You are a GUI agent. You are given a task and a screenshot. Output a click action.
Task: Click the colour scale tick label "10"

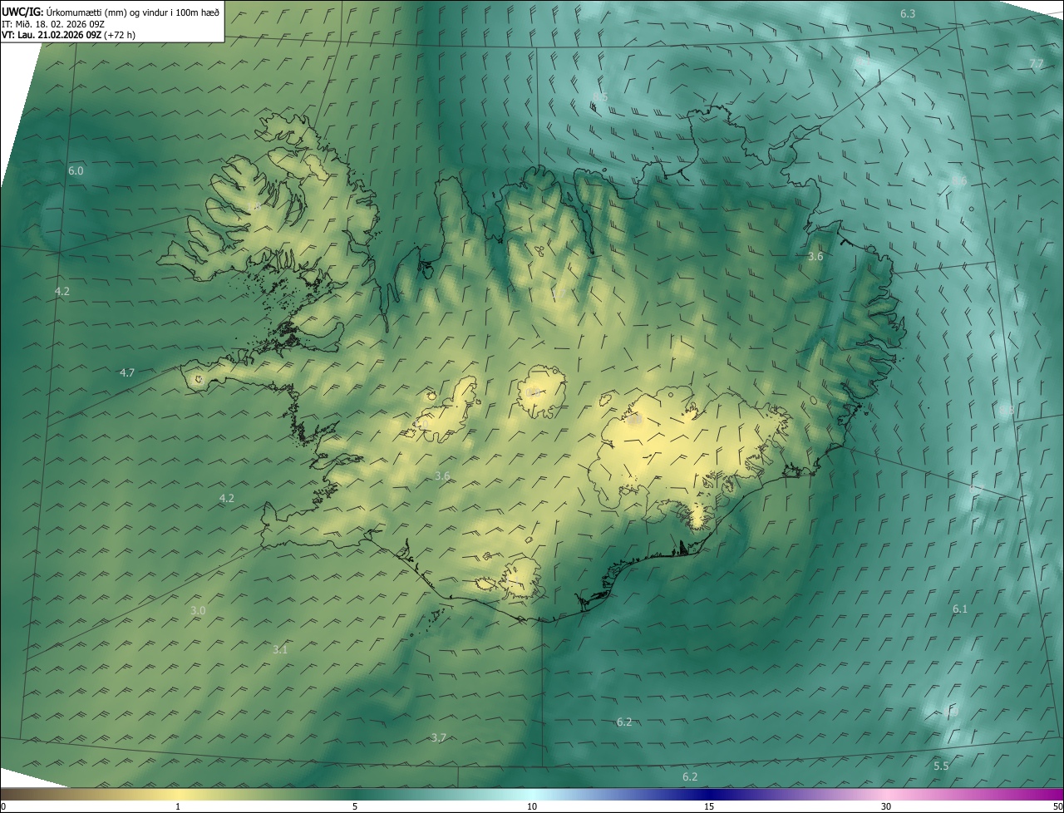532,807
